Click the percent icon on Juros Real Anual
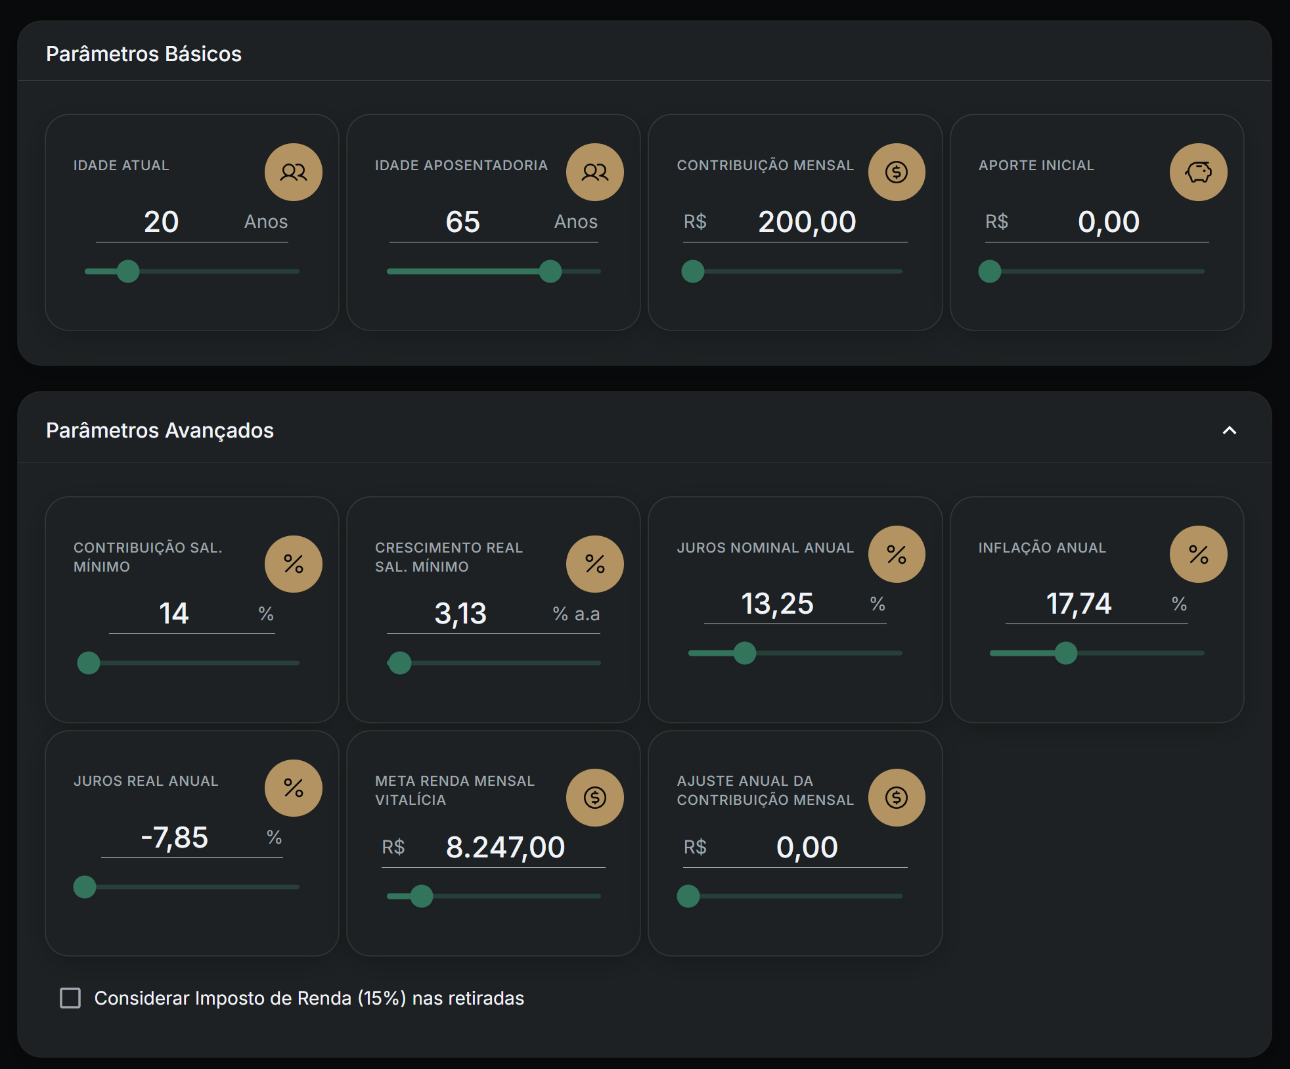Screen dimensions: 1290x1069 [293, 788]
